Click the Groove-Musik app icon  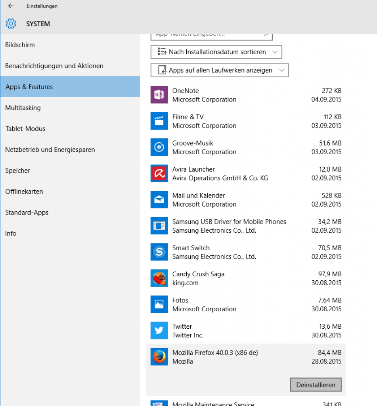pyautogui.click(x=159, y=147)
